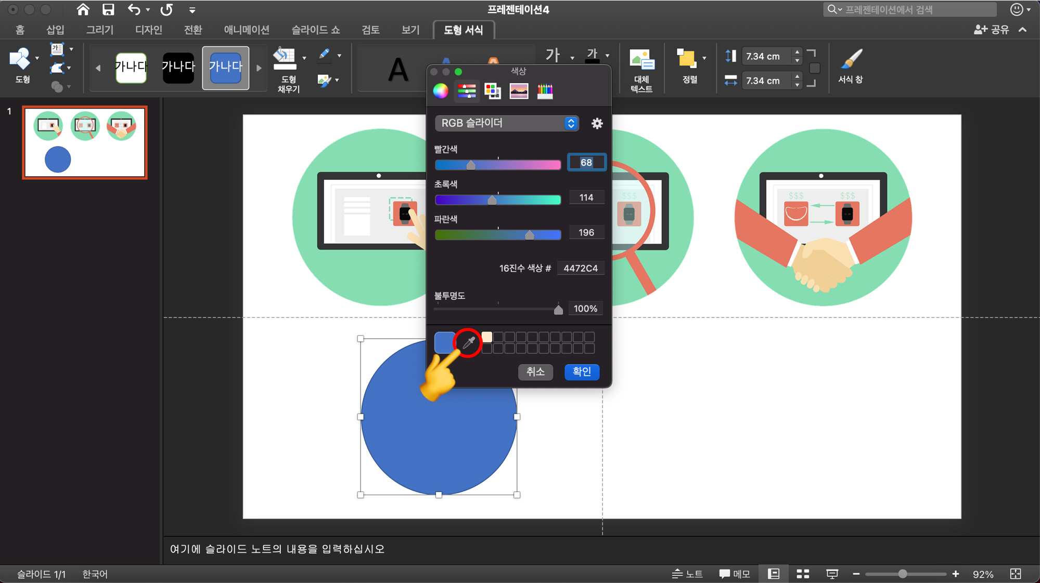Image resolution: width=1040 pixels, height=583 pixels.
Task: Select the color wheel tab icon
Action: pos(441,91)
